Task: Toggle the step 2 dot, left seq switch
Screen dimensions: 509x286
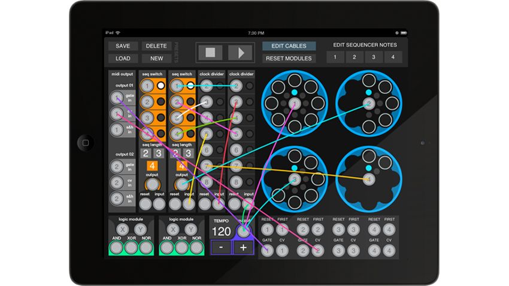Action: point(160,102)
